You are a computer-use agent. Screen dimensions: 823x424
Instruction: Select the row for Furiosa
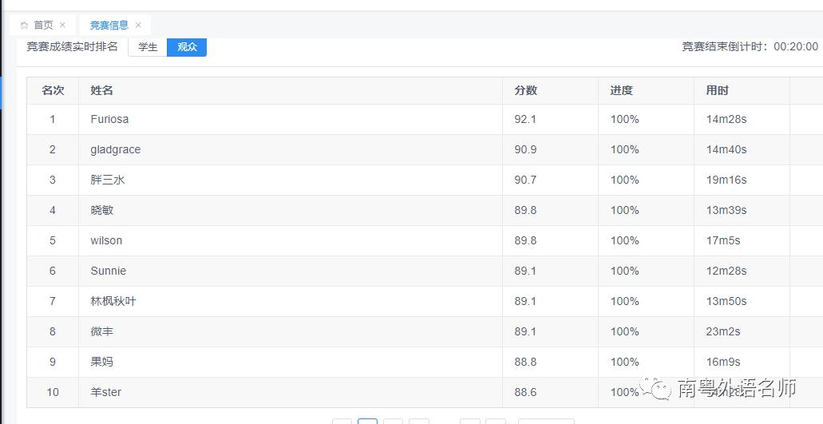pos(109,119)
